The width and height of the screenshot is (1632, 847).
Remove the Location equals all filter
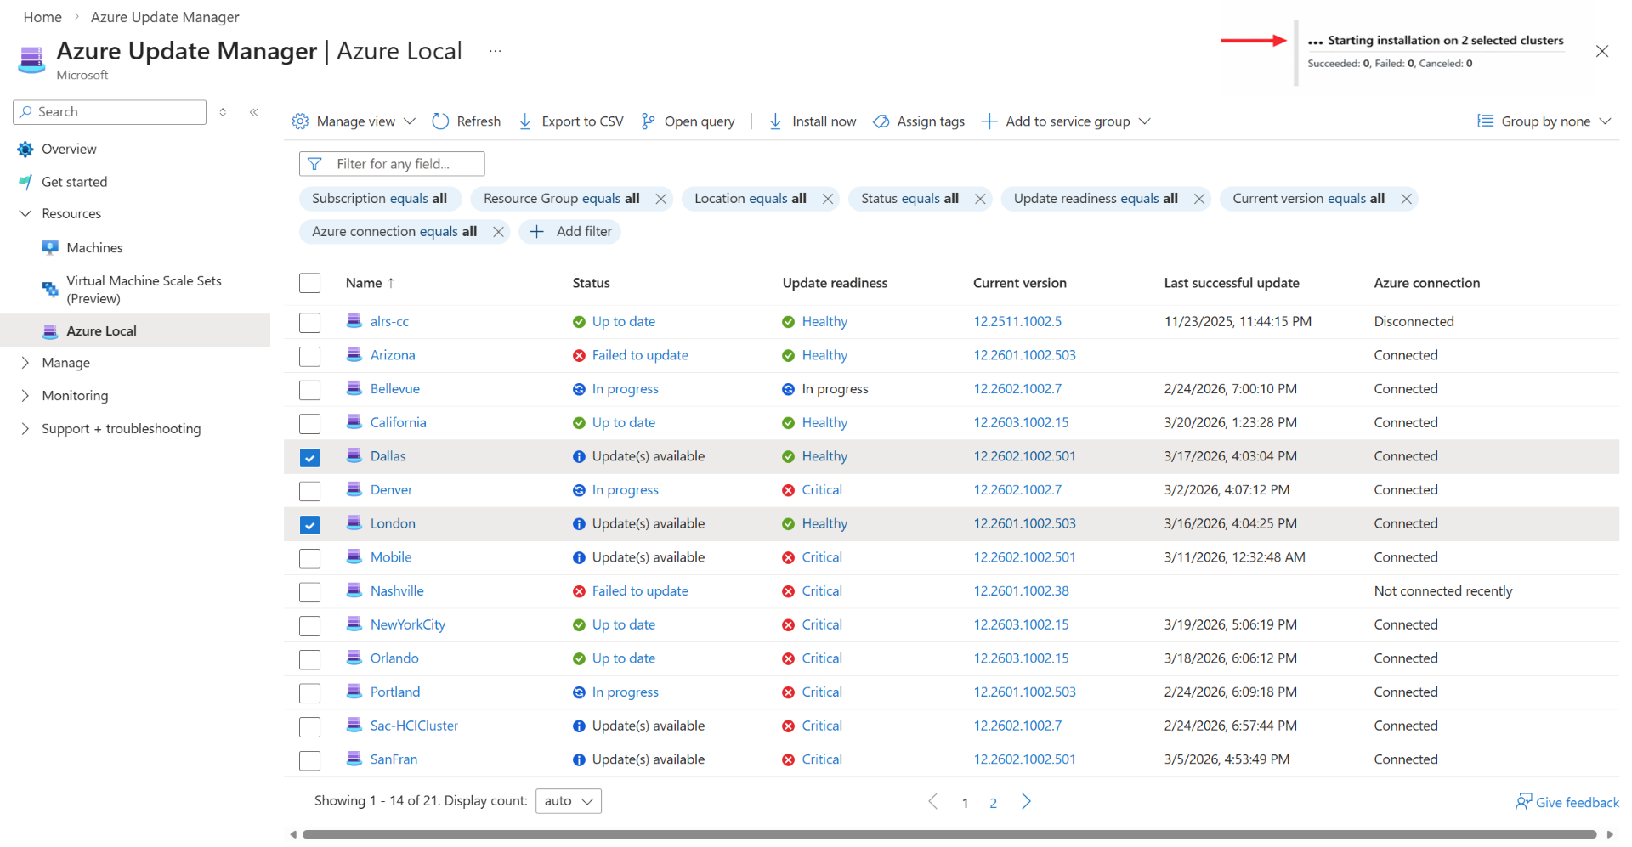tap(828, 199)
